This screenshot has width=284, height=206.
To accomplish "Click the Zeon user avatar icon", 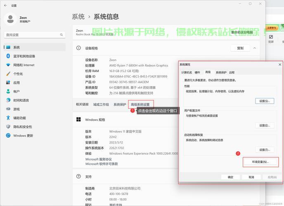I will point(10,19).
